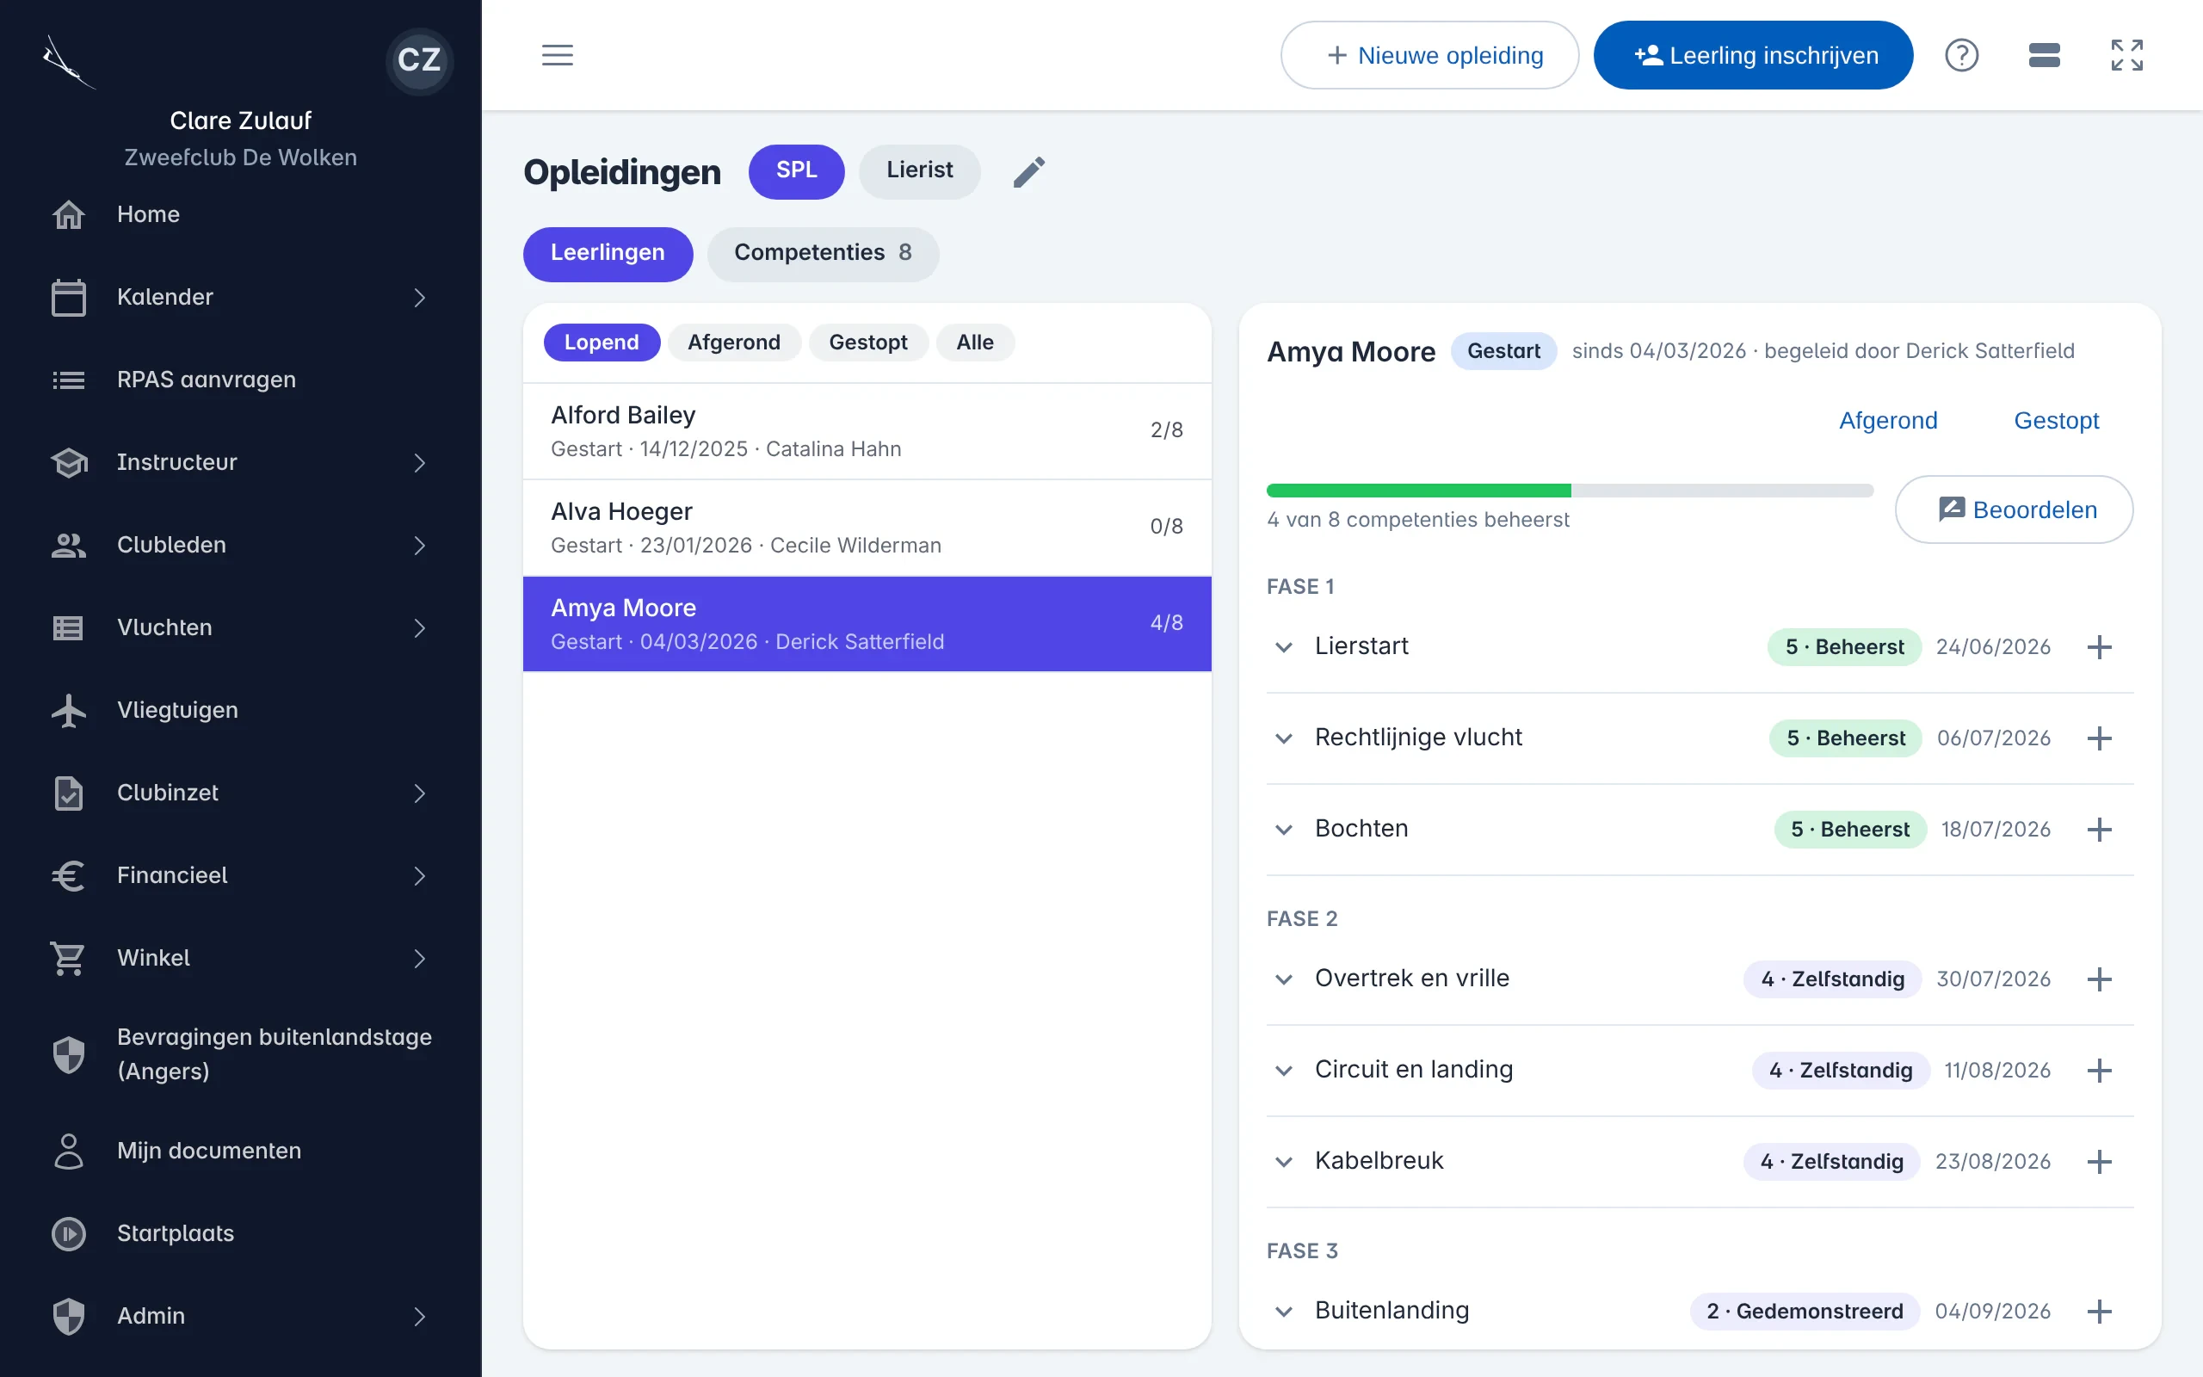Click plus icon on Circuit en landing row
The image size is (2203, 1377).
coord(2099,1070)
